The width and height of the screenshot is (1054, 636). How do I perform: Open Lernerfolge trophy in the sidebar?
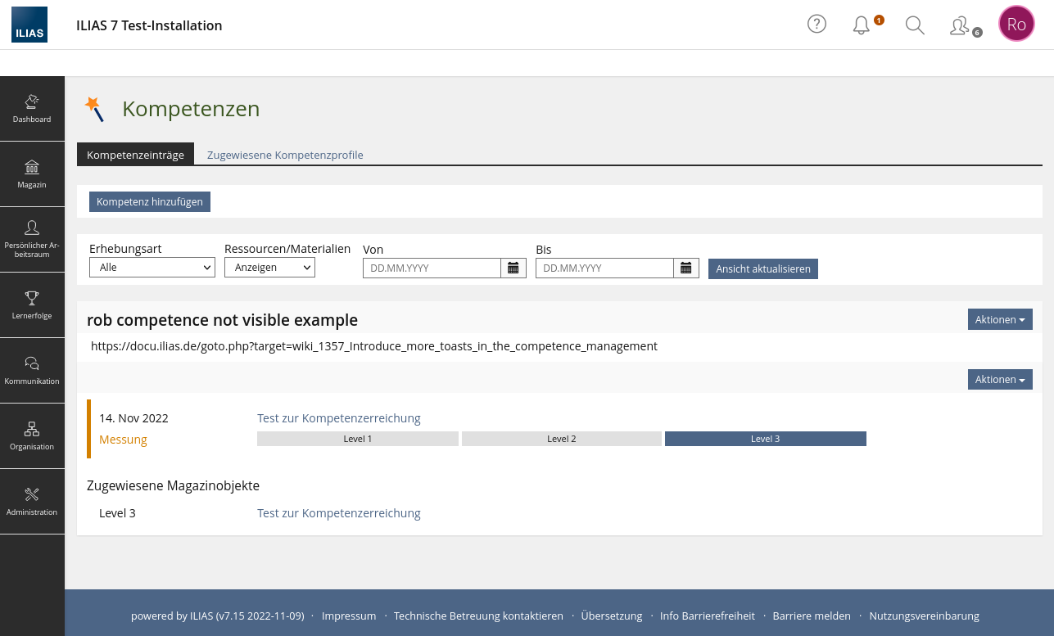pyautogui.click(x=32, y=304)
